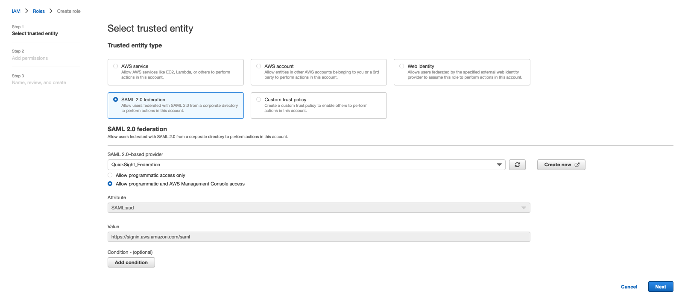The width and height of the screenshot is (682, 297).
Task: Choose the AWS account entity type
Action: click(259, 66)
